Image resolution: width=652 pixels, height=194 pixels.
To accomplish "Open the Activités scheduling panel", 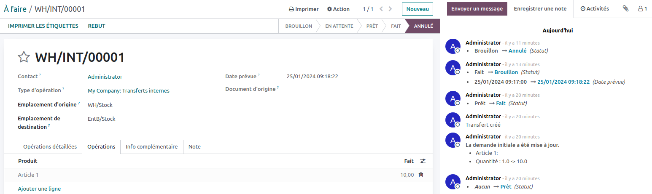I will (595, 9).
